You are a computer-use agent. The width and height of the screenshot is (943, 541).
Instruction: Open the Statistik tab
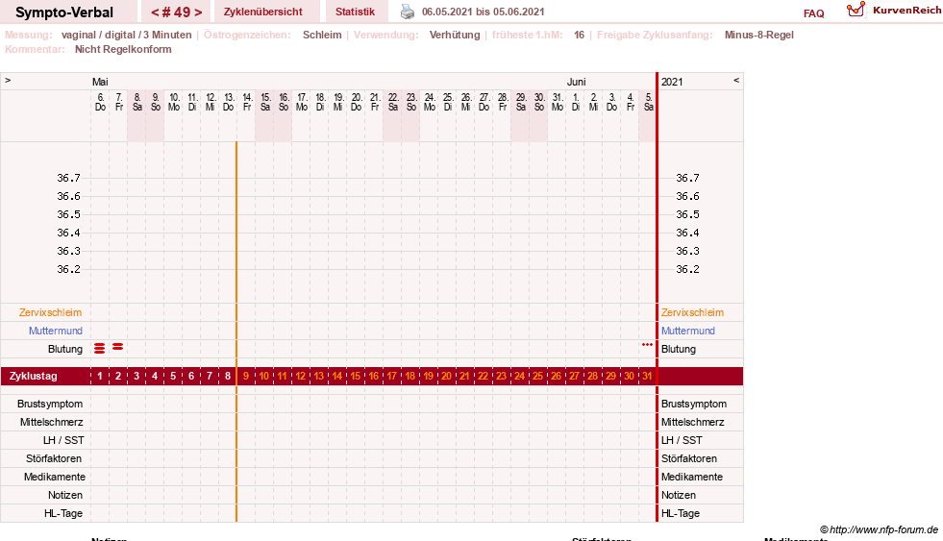(355, 12)
